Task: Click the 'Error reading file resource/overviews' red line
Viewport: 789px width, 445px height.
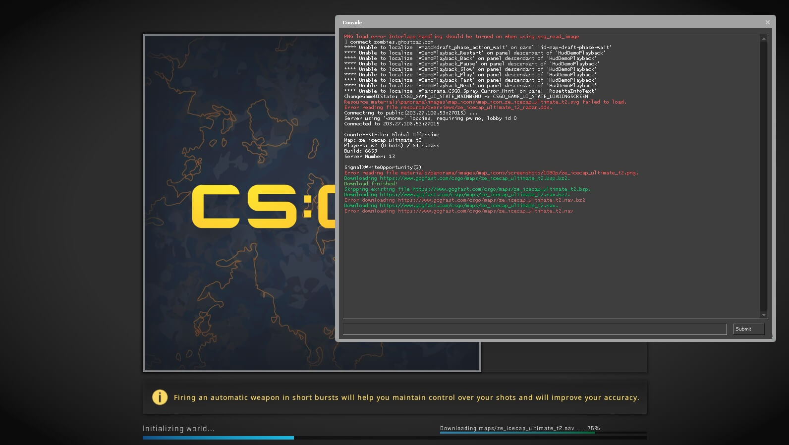Action: point(448,108)
